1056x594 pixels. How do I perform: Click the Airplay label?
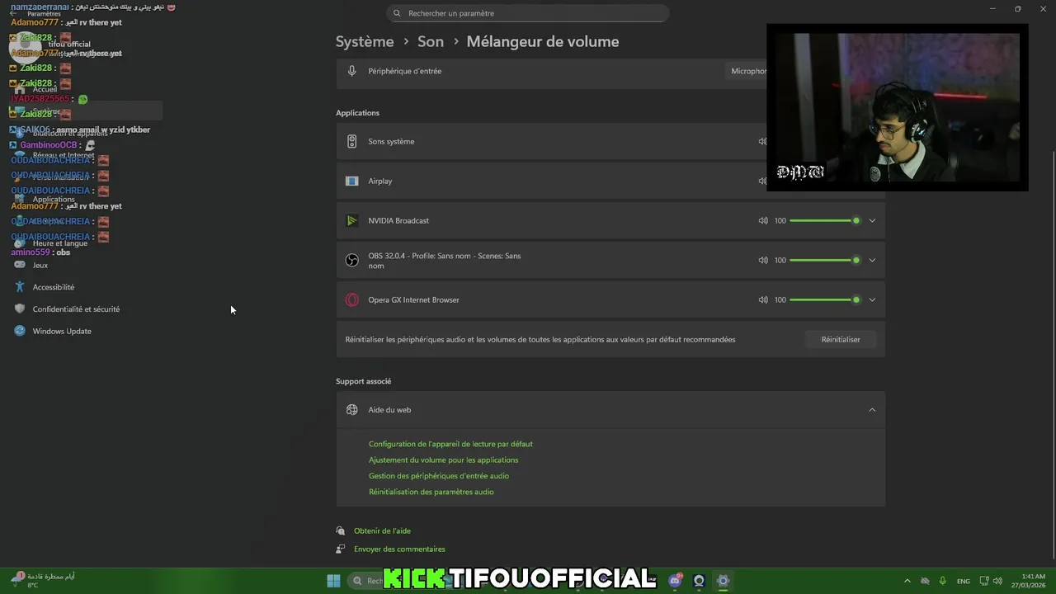pyautogui.click(x=380, y=181)
